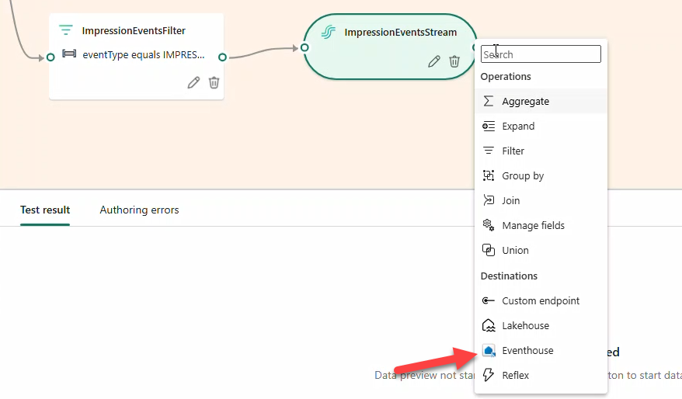Screen dimensions: 682x399
Task: Edit ImpressionEventsStream using the pencil icon
Action: 434,61
